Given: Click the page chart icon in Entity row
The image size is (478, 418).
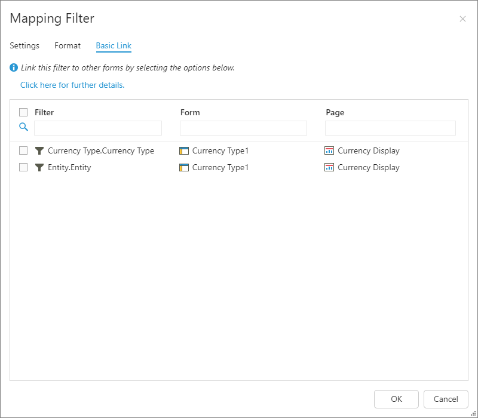Looking at the screenshot, I should click(329, 168).
